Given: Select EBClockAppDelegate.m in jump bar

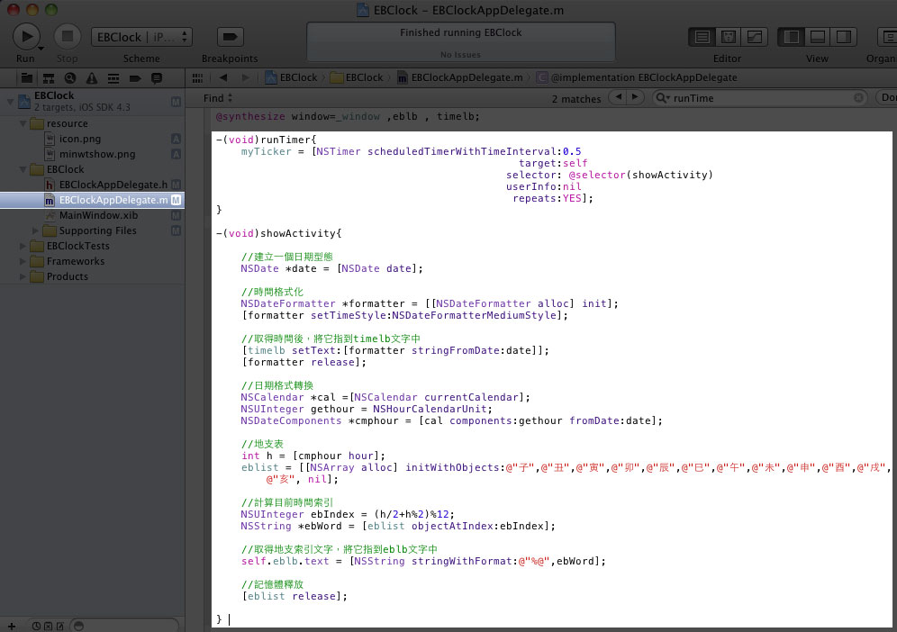Looking at the screenshot, I should pos(460,77).
